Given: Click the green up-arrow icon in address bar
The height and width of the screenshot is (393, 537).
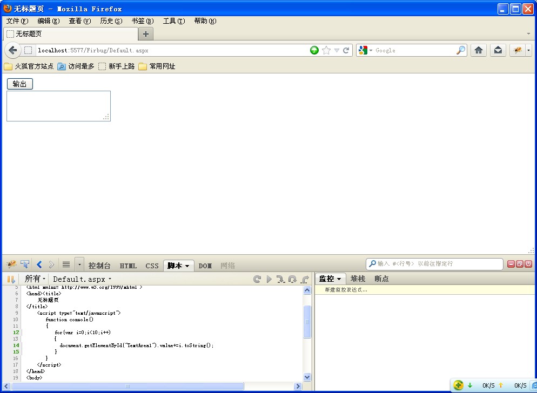Looking at the screenshot, I should 314,50.
